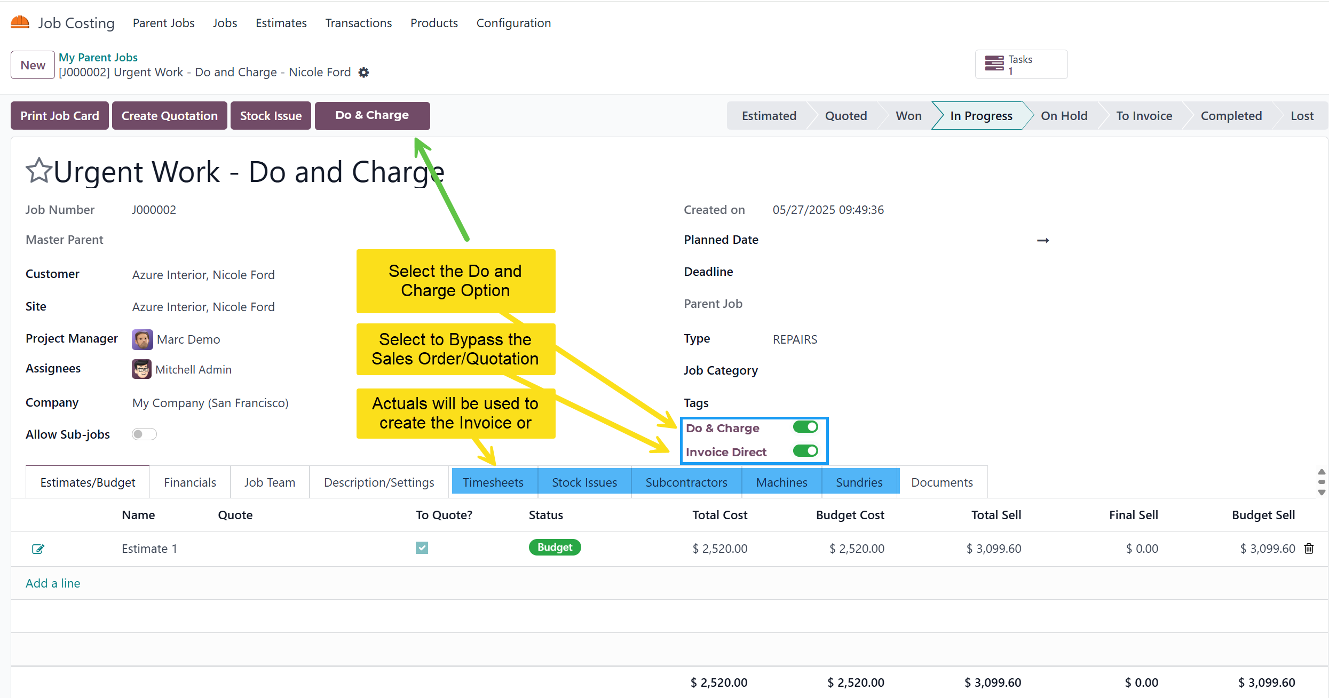Click Mitchell Admin's avatar image
Image resolution: width=1329 pixels, height=698 pixels.
coord(141,369)
